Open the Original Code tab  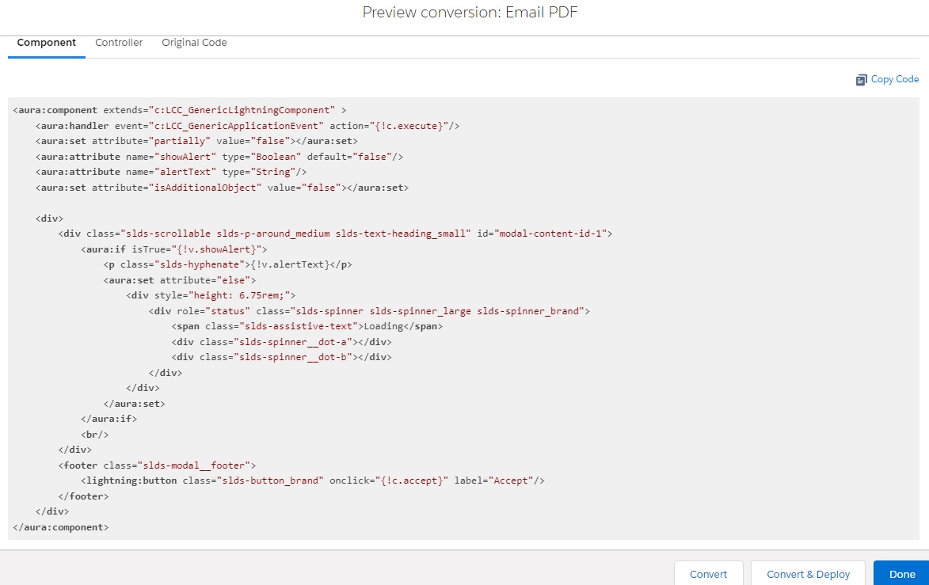pyautogui.click(x=194, y=42)
